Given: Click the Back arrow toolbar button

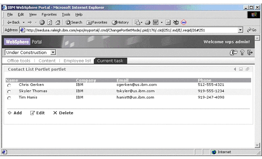Looking at the screenshot, I should pos(13,22).
